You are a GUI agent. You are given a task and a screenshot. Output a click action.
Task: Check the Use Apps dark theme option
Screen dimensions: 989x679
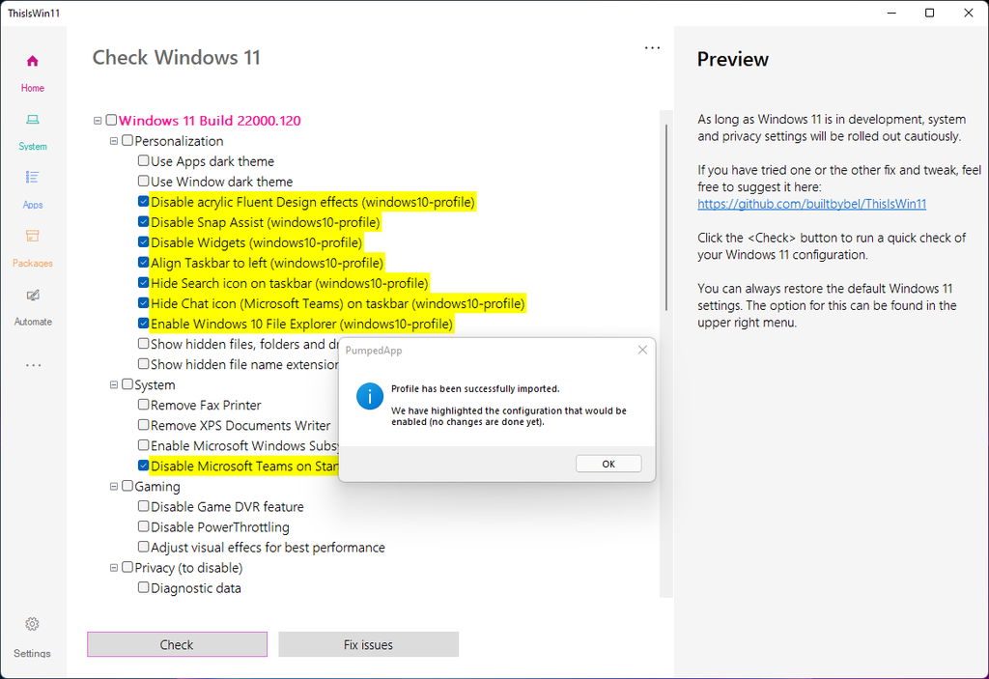pos(143,160)
